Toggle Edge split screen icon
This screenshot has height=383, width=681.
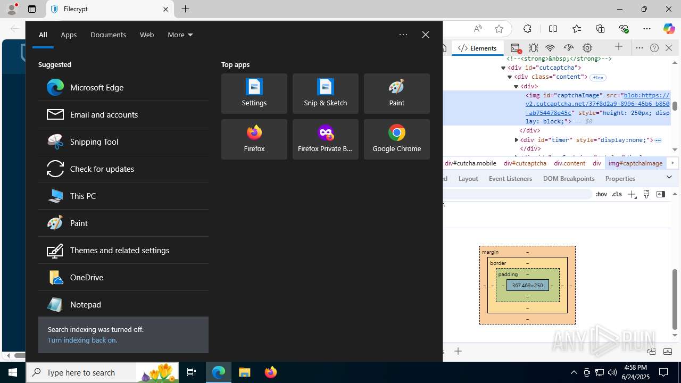point(553,29)
